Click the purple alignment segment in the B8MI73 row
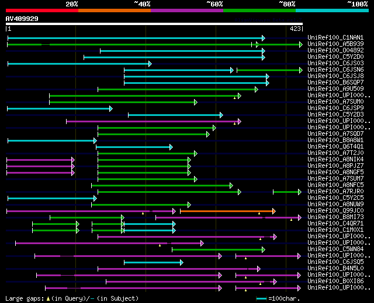The width and height of the screenshot is (374, 303). coord(228,217)
